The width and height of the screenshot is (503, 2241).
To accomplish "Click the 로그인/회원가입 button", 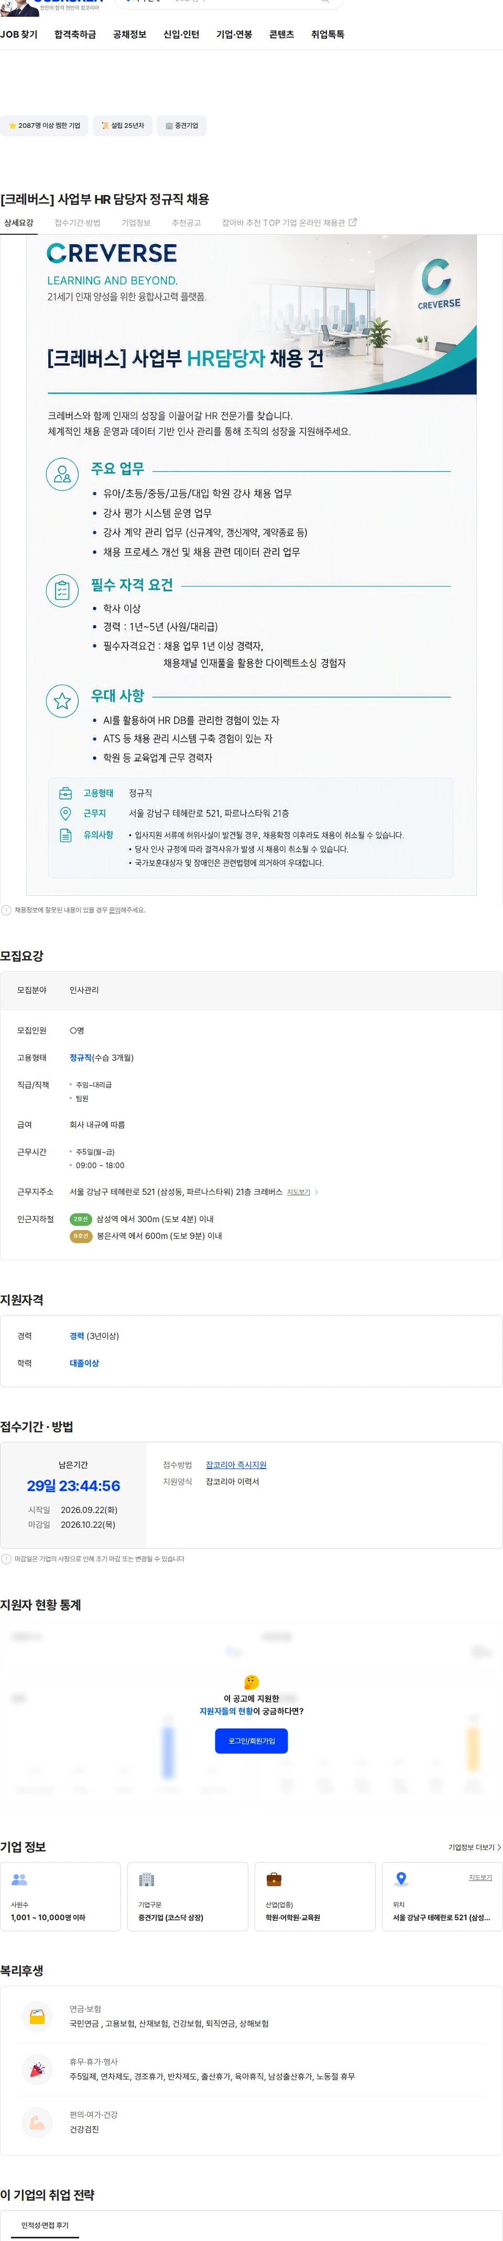I will (251, 1741).
